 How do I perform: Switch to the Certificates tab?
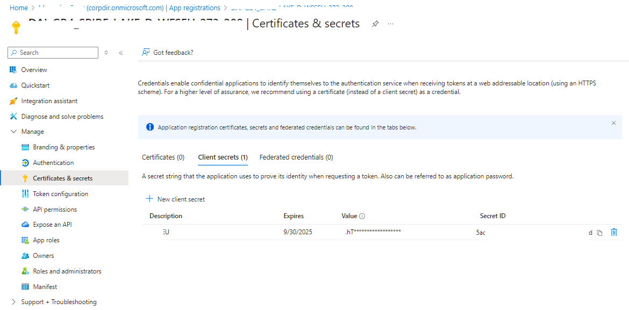163,157
